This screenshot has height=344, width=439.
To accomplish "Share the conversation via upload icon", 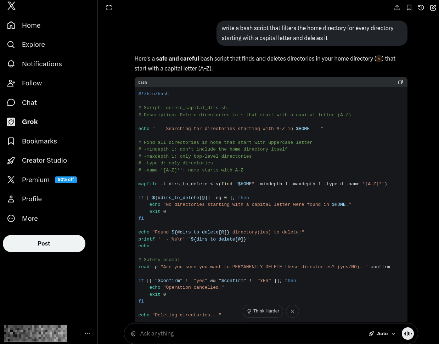I will click(x=397, y=8).
